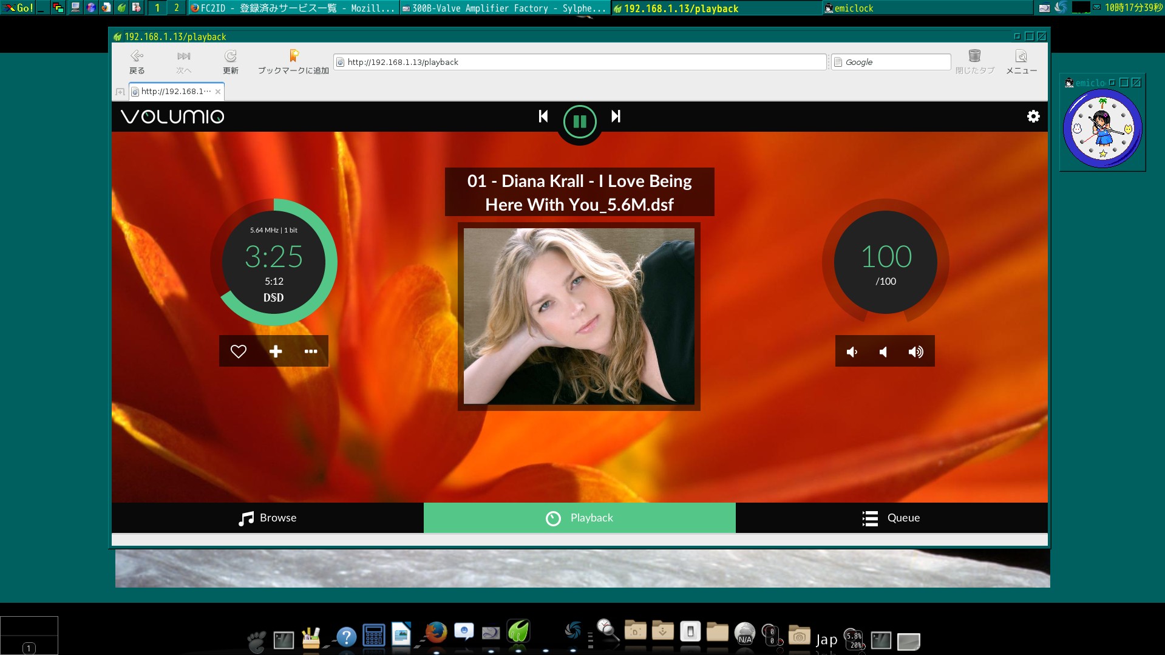Open more options three-dots menu
This screenshot has width=1165, height=655.
(x=311, y=351)
